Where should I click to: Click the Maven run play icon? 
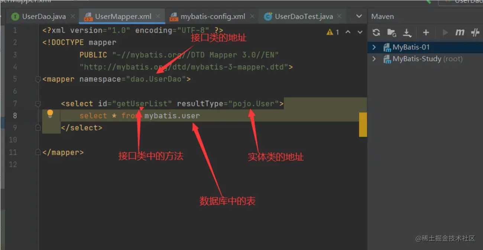[445, 33]
